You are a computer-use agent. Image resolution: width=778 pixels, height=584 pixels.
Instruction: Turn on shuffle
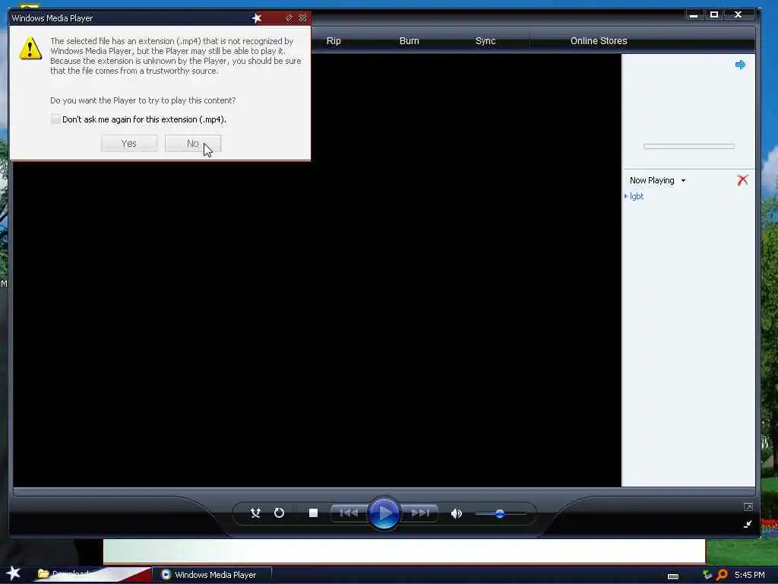coord(255,513)
